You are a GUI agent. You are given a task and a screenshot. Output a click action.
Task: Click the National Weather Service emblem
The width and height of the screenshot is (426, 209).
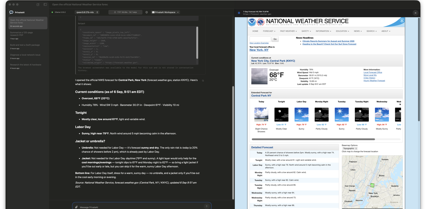coord(261,22)
